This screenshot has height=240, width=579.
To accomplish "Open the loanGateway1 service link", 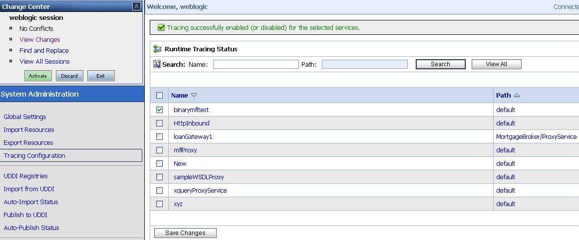I will pos(193,136).
